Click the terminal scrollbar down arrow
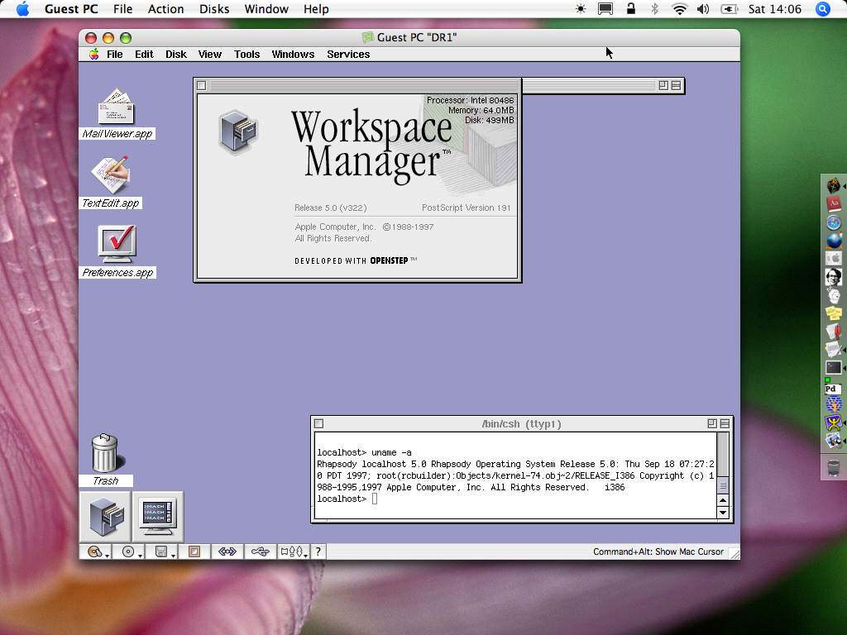The width and height of the screenshot is (847, 635). [723, 513]
